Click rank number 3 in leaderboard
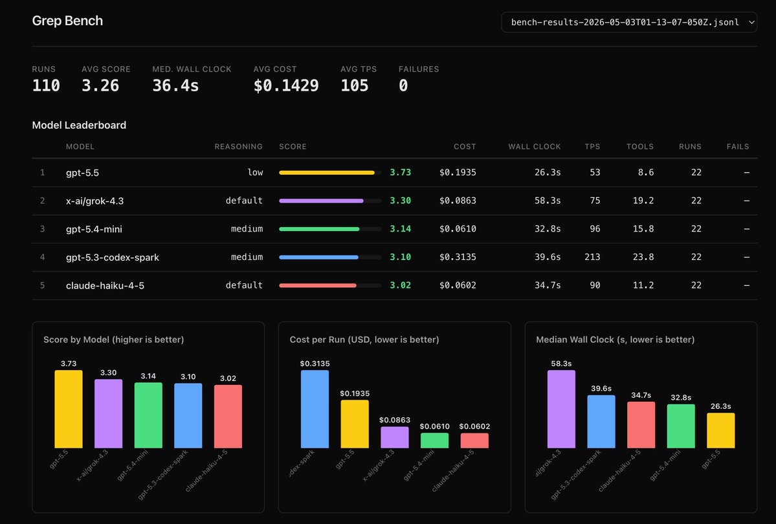This screenshot has height=524, width=776. click(x=42, y=228)
